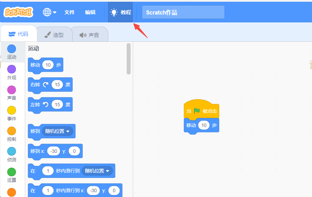
Task: Click the -30 x value in 移到 block
Action: click(x=54, y=151)
